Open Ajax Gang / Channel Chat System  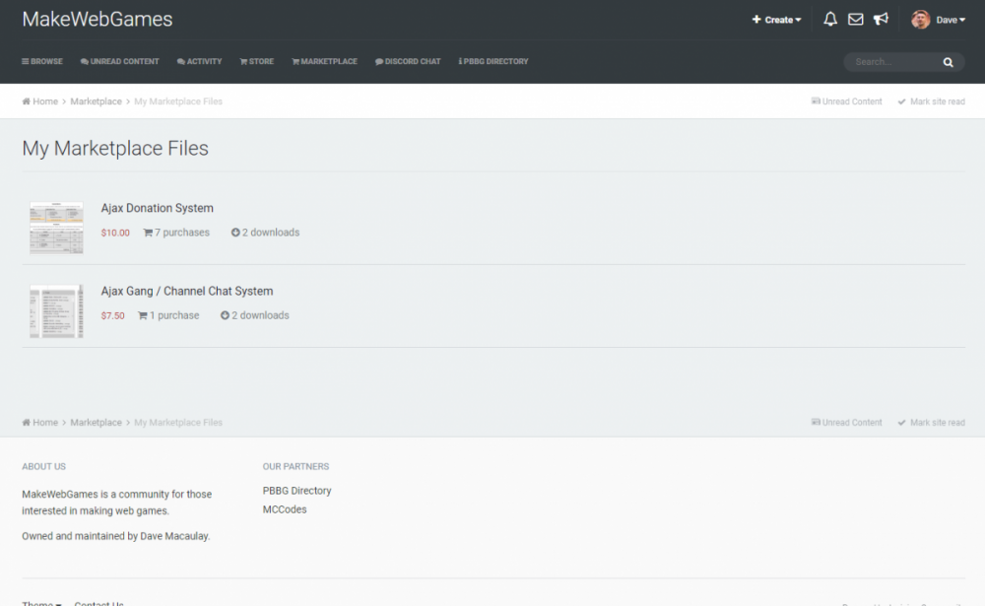pos(187,291)
